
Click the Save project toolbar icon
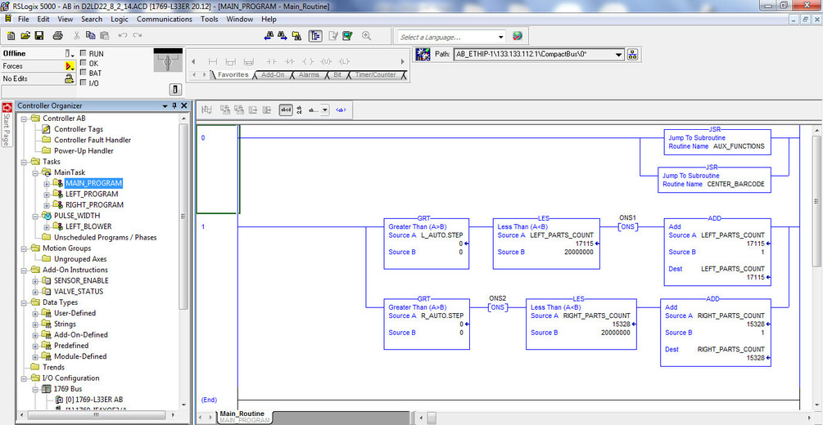click(39, 36)
